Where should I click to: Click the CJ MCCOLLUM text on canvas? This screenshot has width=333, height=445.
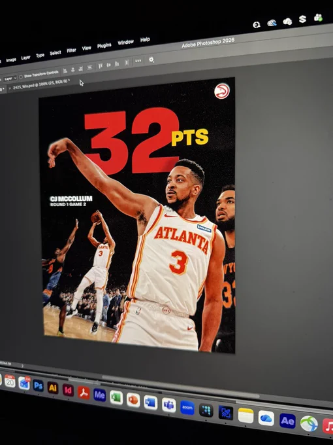[x=71, y=199]
